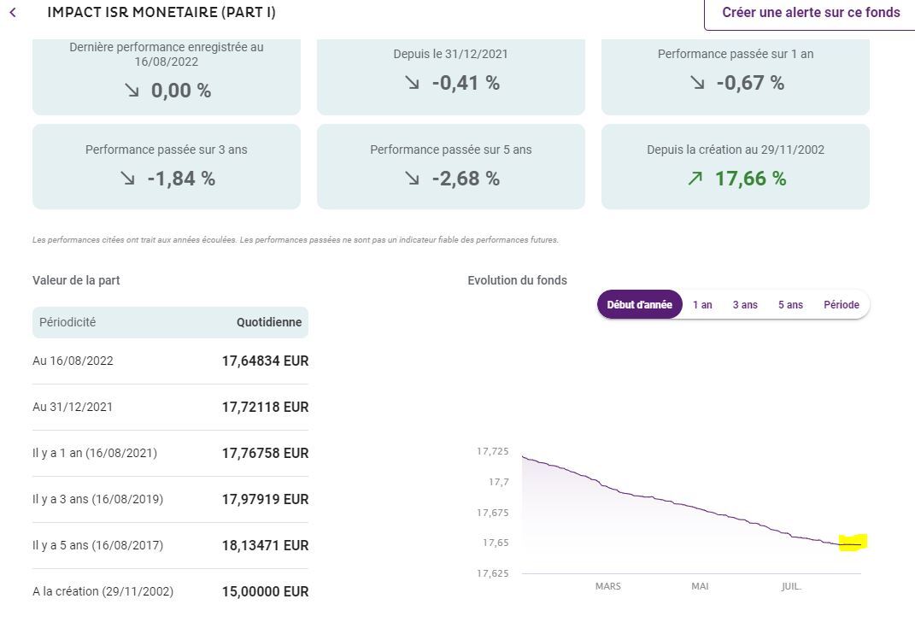Click the Depuis la création performance card

tap(735, 166)
